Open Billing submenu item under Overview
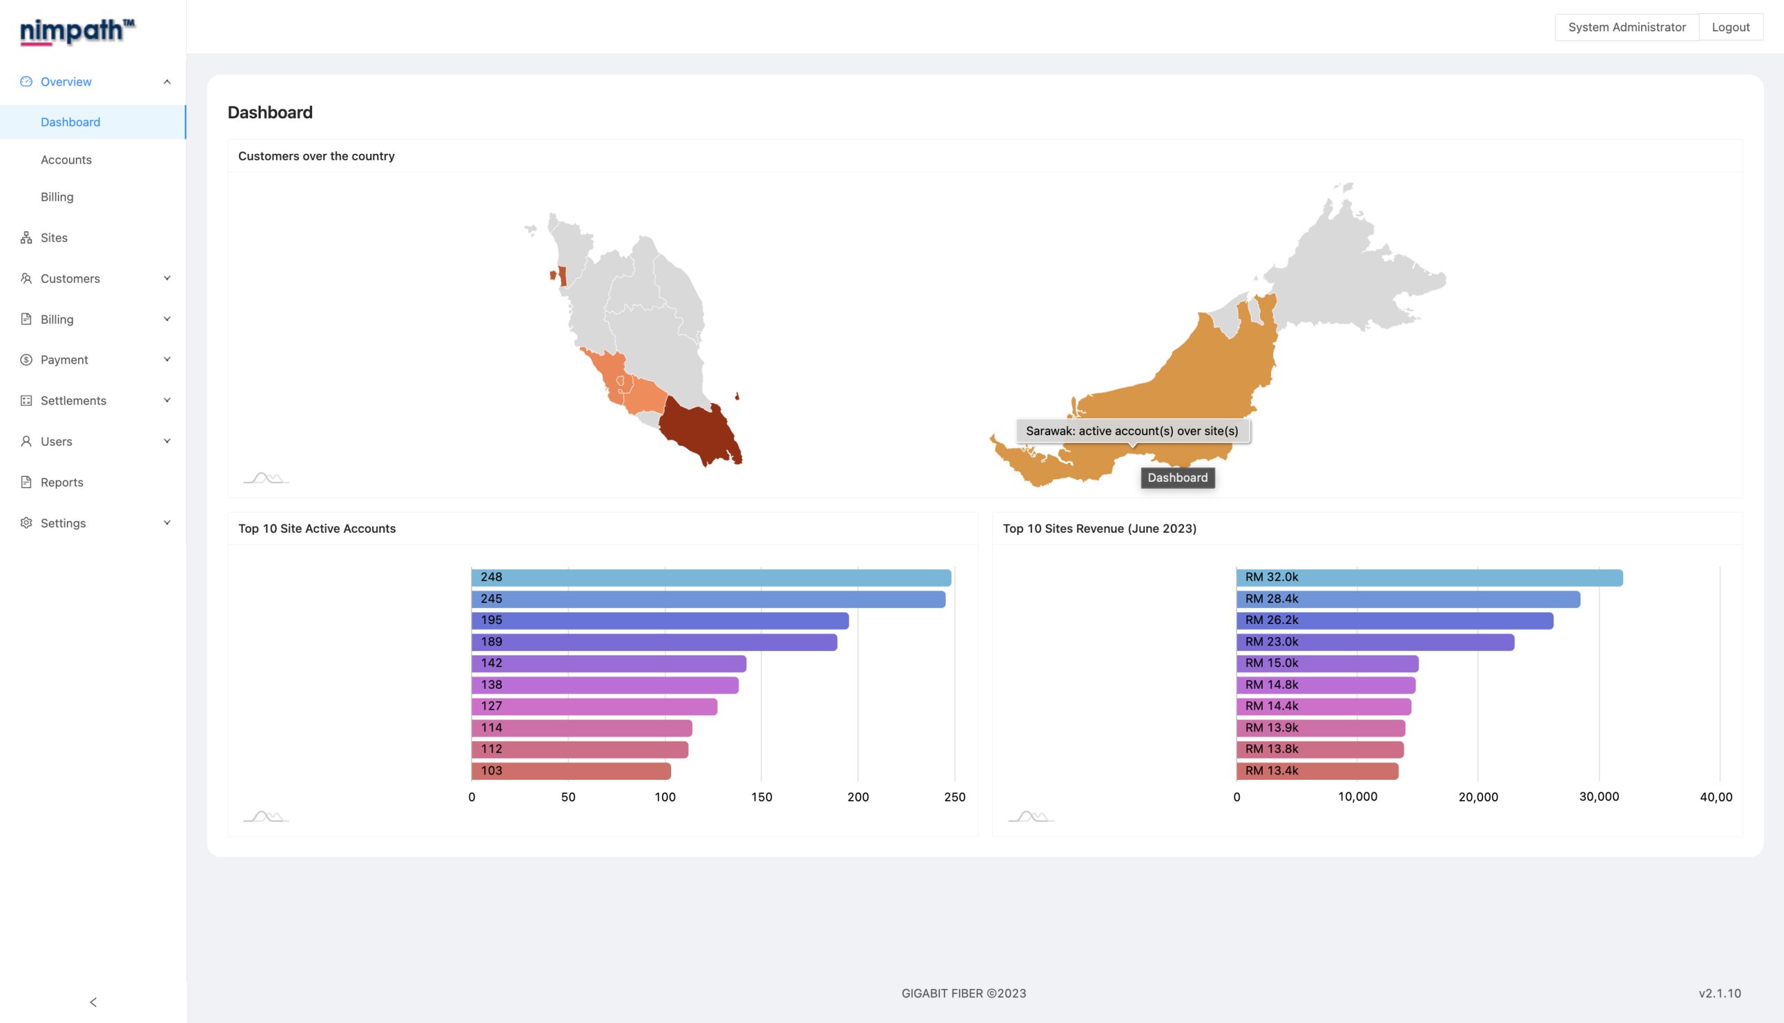The image size is (1784, 1023). pyautogui.click(x=57, y=196)
